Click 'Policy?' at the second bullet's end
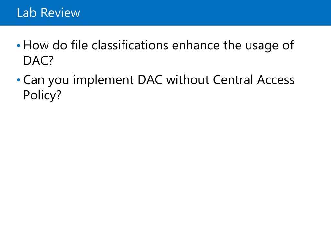The height and width of the screenshot is (248, 331). (42, 95)
